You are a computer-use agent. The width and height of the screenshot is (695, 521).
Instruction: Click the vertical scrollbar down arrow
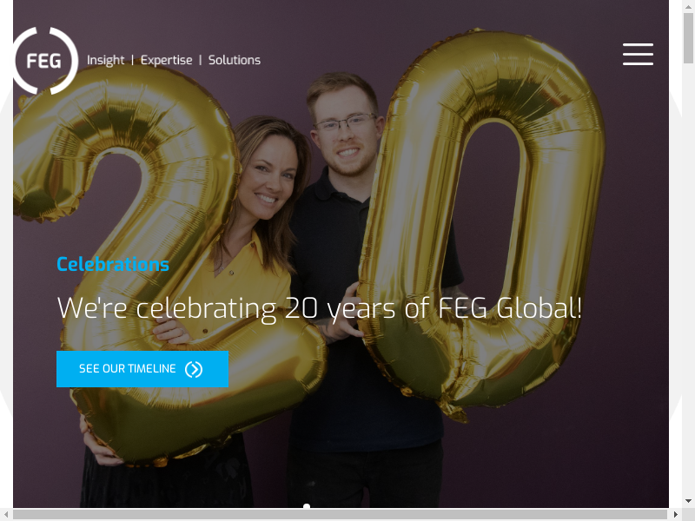688,502
